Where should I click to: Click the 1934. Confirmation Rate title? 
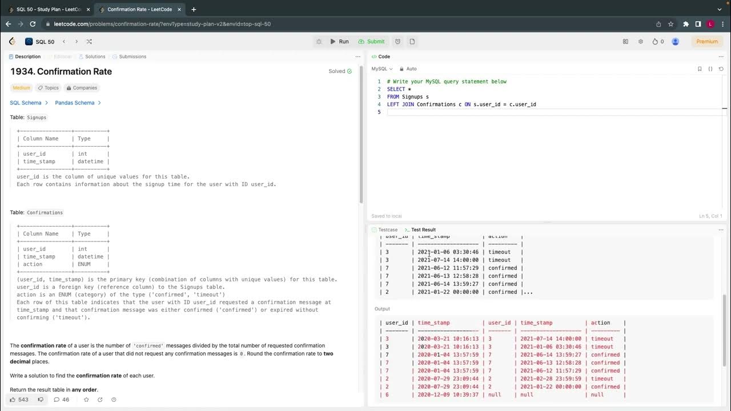(x=61, y=71)
